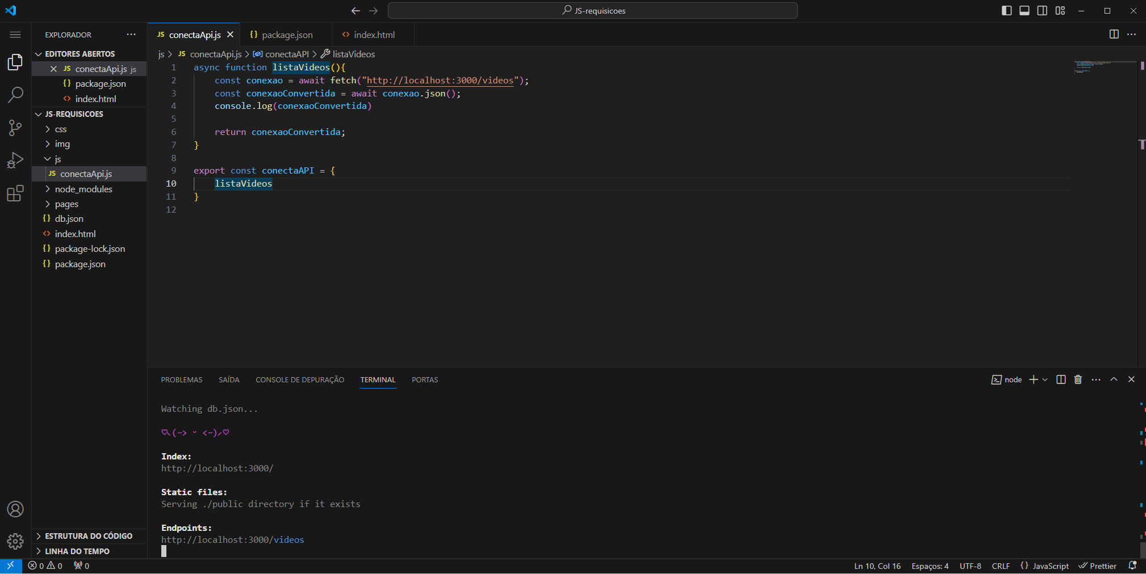Change indentation Espaços: 4
Image resolution: width=1146 pixels, height=574 pixels.
[x=930, y=565]
